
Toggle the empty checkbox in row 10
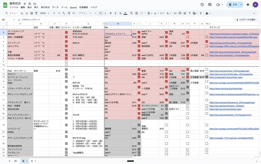tap(66, 65)
